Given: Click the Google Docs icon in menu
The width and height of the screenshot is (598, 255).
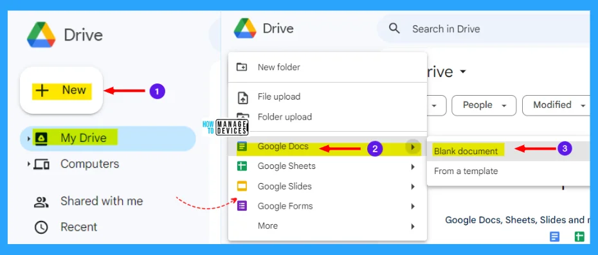Looking at the screenshot, I should [x=242, y=146].
